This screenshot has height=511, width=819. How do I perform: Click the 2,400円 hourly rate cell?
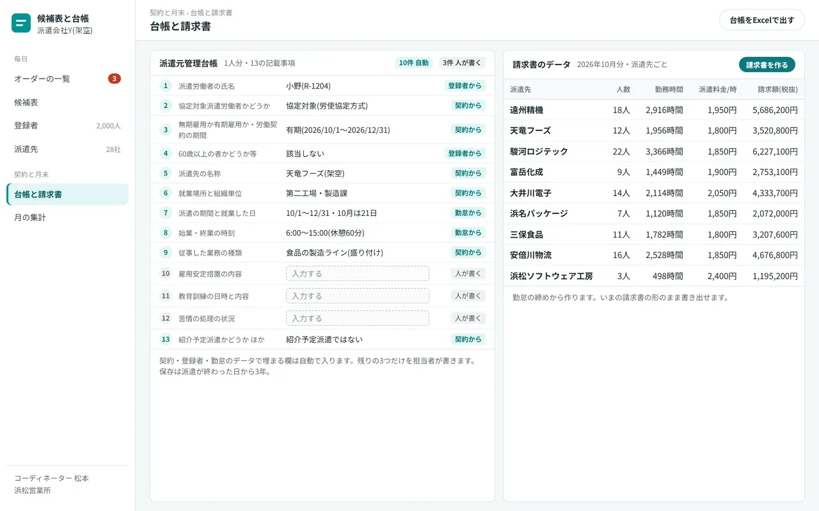point(722,276)
